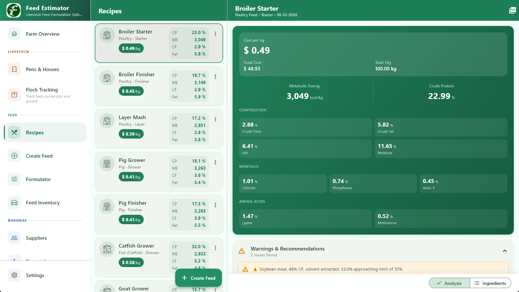This screenshot has width=519, height=292.
Task: Open Pig Grower three-dot menu
Action: click(215, 162)
